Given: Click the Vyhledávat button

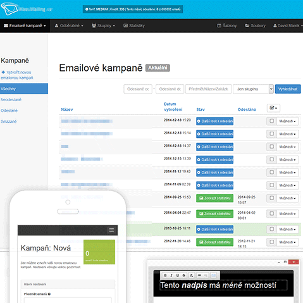Looking at the screenshot, I should (288, 89).
